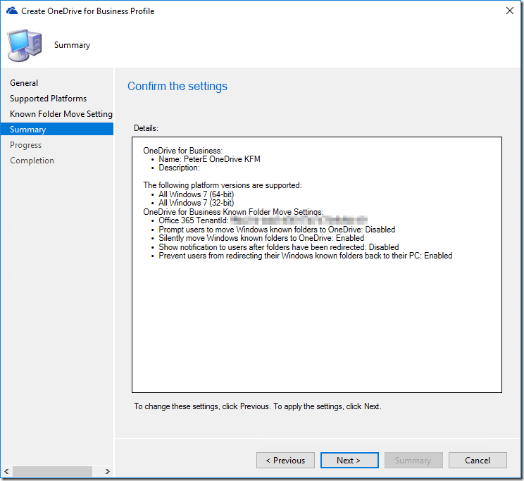
Task: Click Next to apply the settings
Action: tap(349, 461)
